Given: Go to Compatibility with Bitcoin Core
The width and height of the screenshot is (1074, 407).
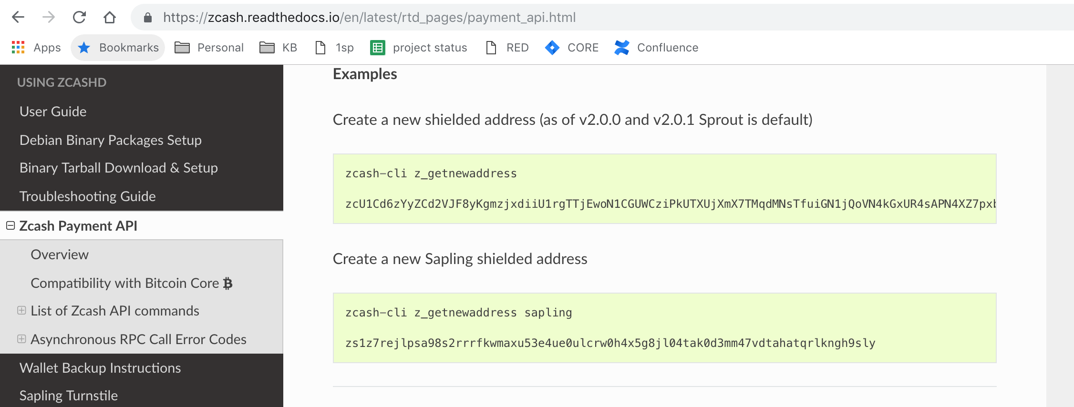Looking at the screenshot, I should coord(132,283).
